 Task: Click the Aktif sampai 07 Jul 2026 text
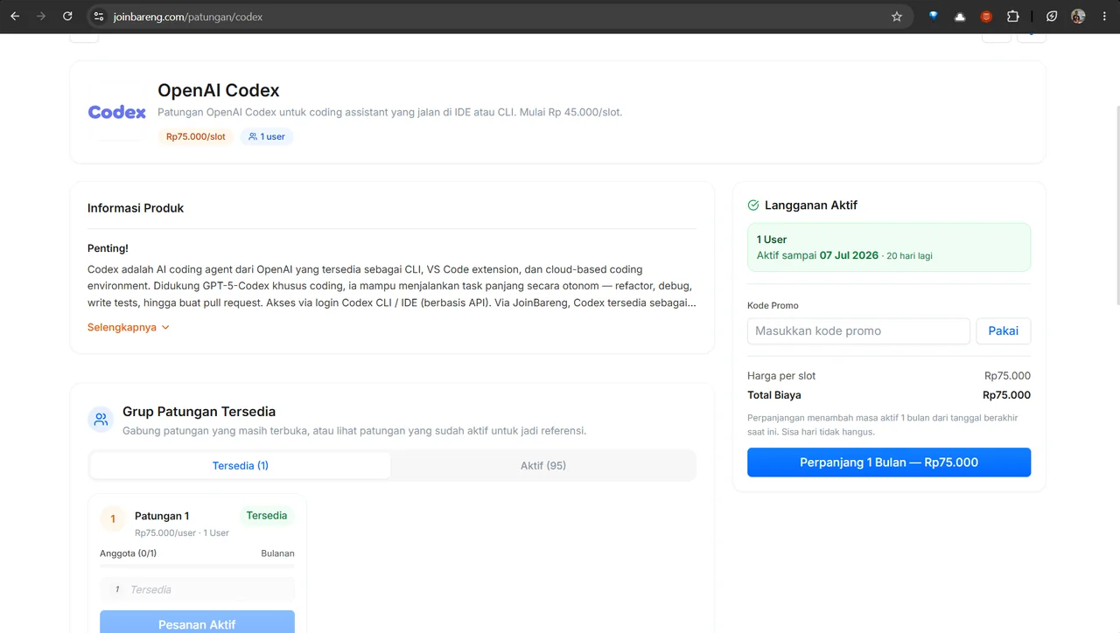817,255
